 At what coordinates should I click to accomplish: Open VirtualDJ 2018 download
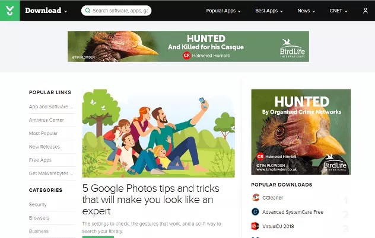tap(278, 226)
